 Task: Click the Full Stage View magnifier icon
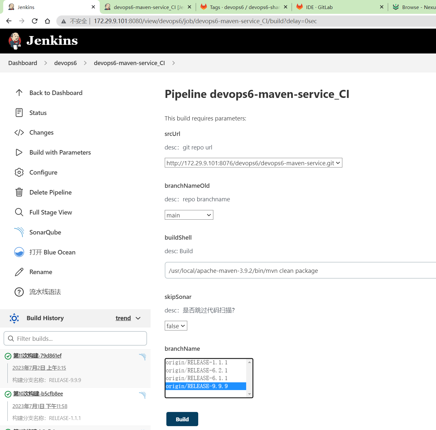[19, 212]
